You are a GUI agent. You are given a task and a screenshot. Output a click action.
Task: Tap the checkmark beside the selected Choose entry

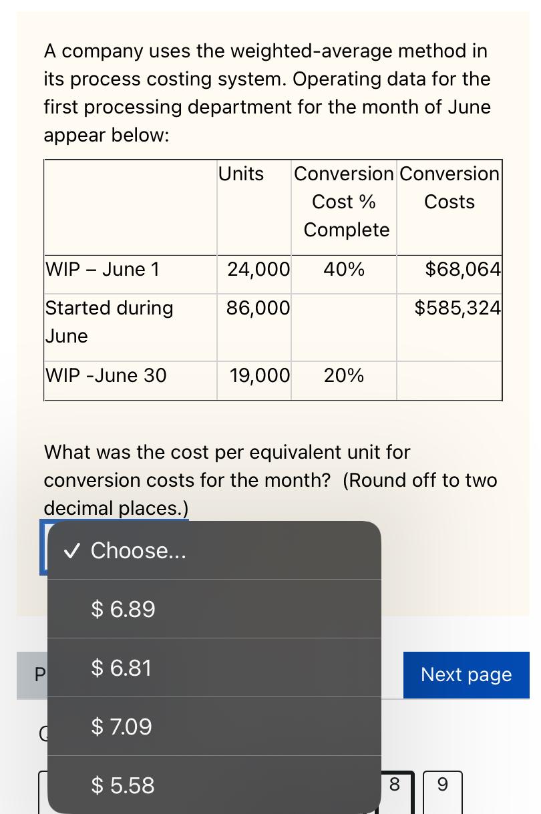click(x=72, y=550)
